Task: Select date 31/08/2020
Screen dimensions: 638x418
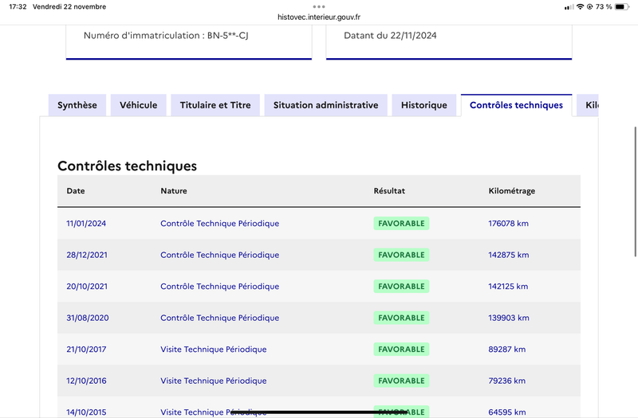Action: click(x=88, y=318)
